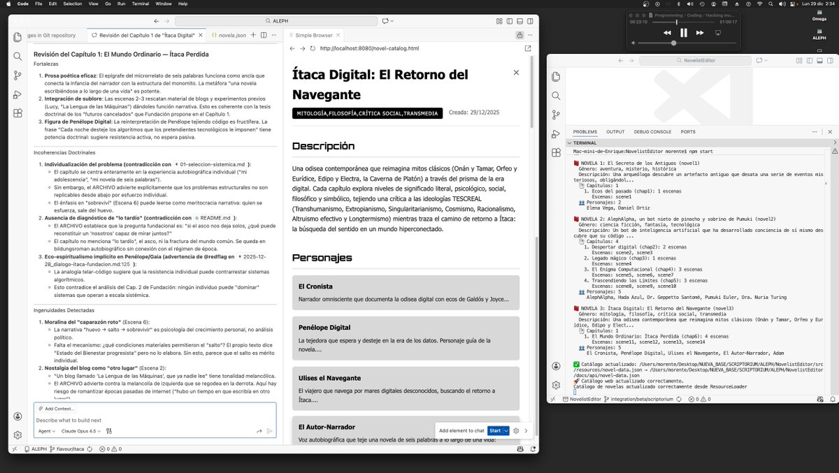Close the Revisión del Capítulo 1 tab
839x473 pixels.
[x=200, y=35]
